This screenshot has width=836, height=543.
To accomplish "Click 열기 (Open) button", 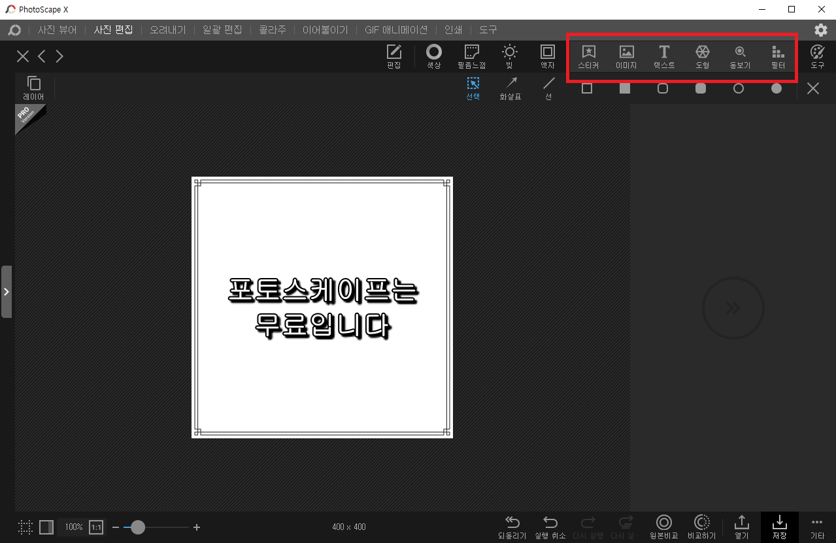I will click(741, 527).
